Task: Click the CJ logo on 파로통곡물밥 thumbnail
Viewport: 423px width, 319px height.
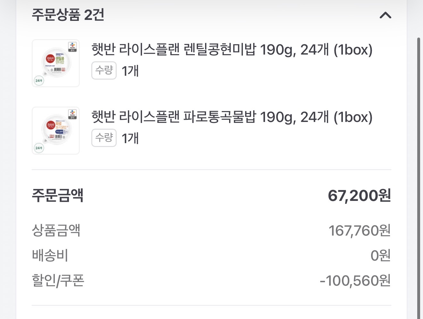Action: pos(72,114)
